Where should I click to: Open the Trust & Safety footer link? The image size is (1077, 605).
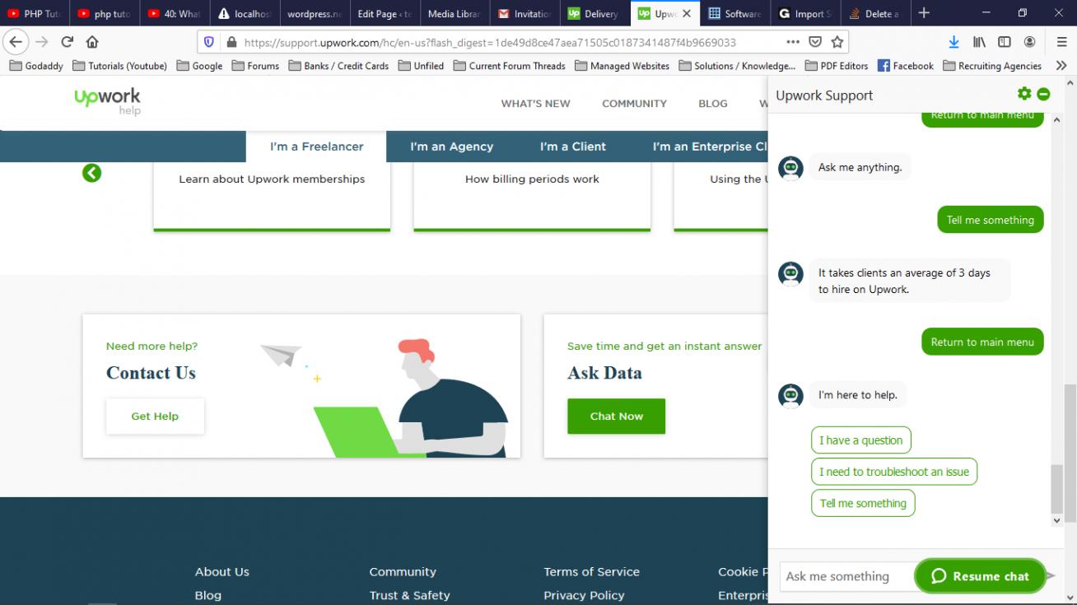click(x=409, y=595)
